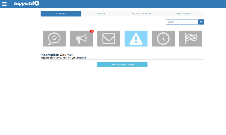Viewport: 226px width, 135px height.
Task: Open the megaphone announcements tile
Action: (81, 39)
